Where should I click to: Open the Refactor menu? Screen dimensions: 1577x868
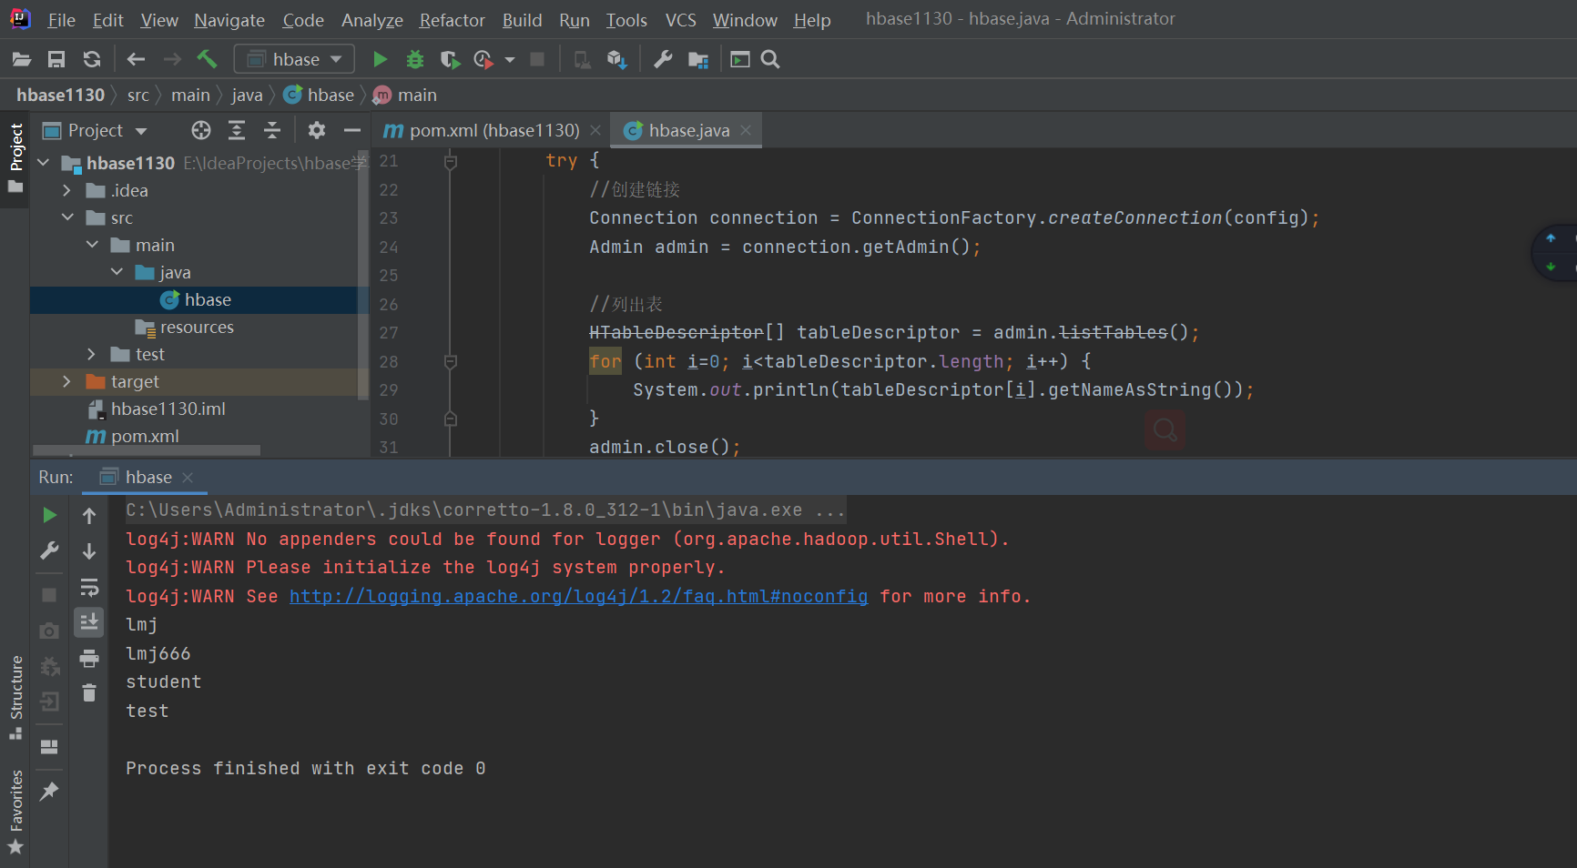452,20
